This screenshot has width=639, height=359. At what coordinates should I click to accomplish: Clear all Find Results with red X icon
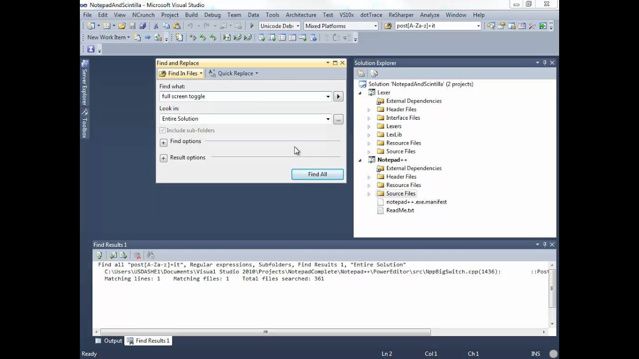[137, 255]
